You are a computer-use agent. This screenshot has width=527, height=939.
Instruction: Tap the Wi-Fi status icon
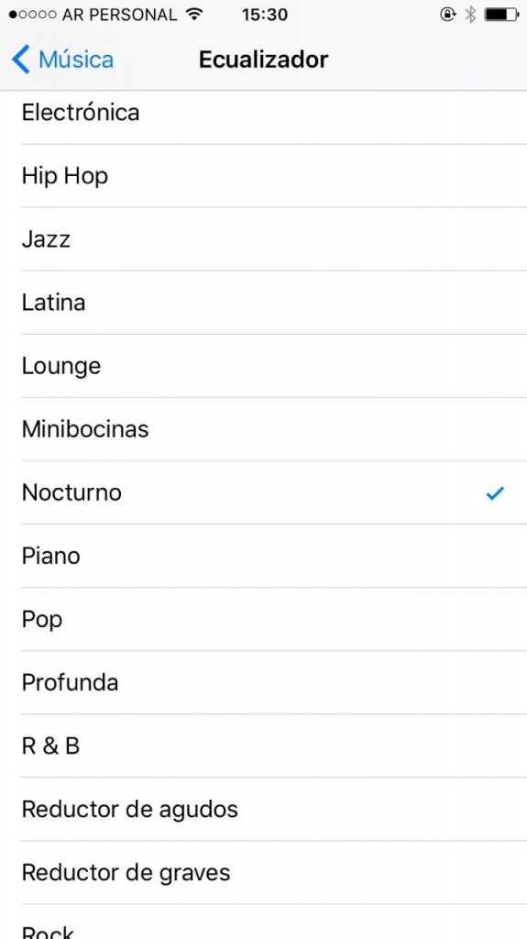(194, 14)
